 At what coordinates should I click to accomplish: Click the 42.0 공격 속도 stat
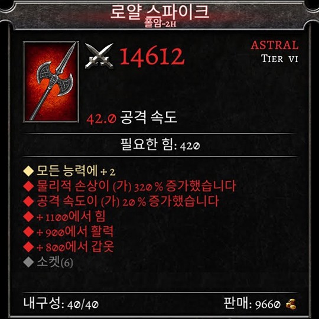coord(132,118)
